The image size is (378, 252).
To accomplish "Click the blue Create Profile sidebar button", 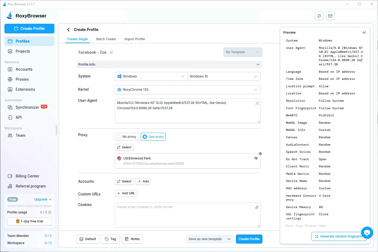I will click(29, 29).
